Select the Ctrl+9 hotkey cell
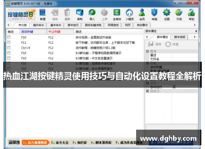The height and width of the screenshot is (149, 205). coord(25,48)
